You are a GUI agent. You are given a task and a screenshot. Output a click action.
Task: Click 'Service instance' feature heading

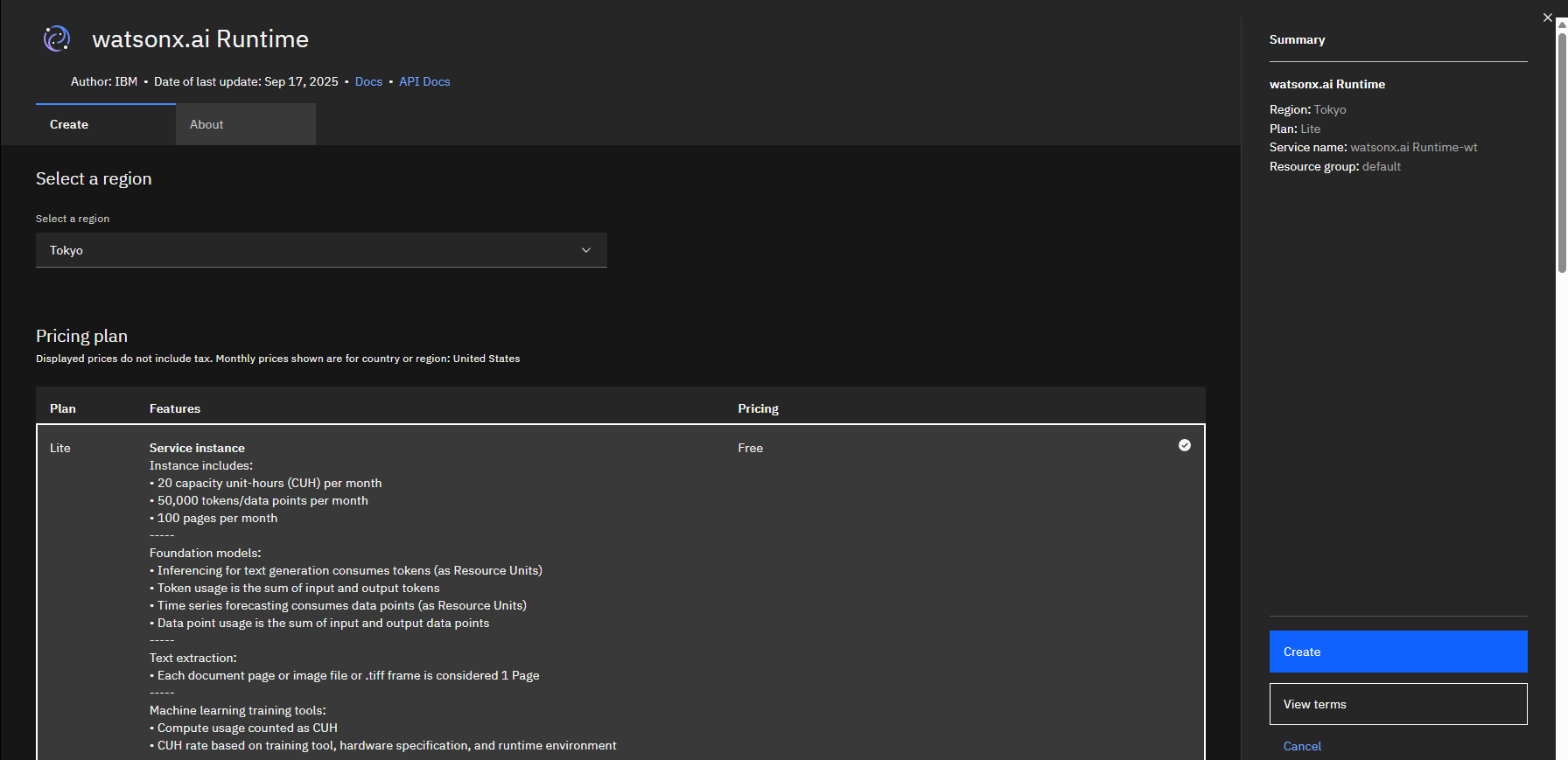197,448
